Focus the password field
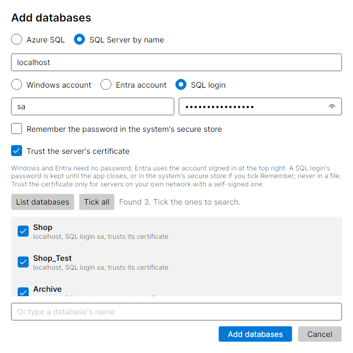The height and width of the screenshot is (353, 353). (x=260, y=106)
